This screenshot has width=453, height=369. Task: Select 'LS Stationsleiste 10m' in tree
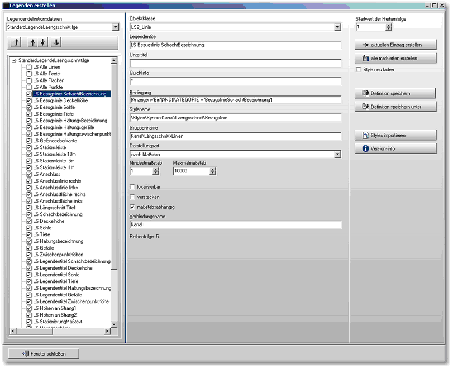(54, 154)
